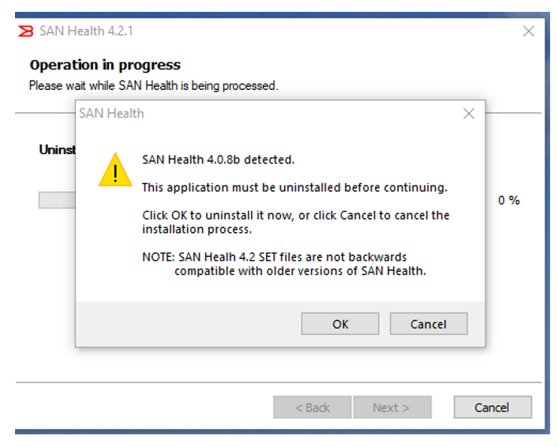
Task: Close the SAN Health 4.2.1 installer window
Action: pyautogui.click(x=529, y=32)
